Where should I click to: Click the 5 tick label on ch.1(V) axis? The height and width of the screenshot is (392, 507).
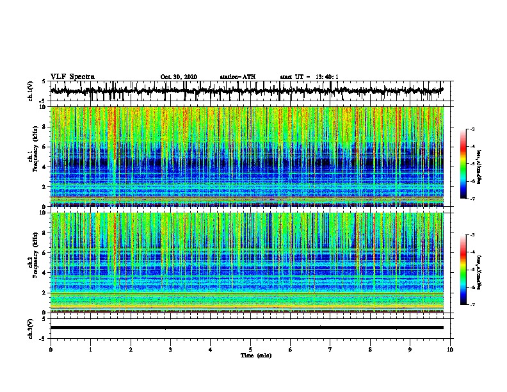coord(44,81)
